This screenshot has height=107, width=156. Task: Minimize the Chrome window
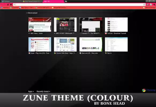tap(147, 1)
